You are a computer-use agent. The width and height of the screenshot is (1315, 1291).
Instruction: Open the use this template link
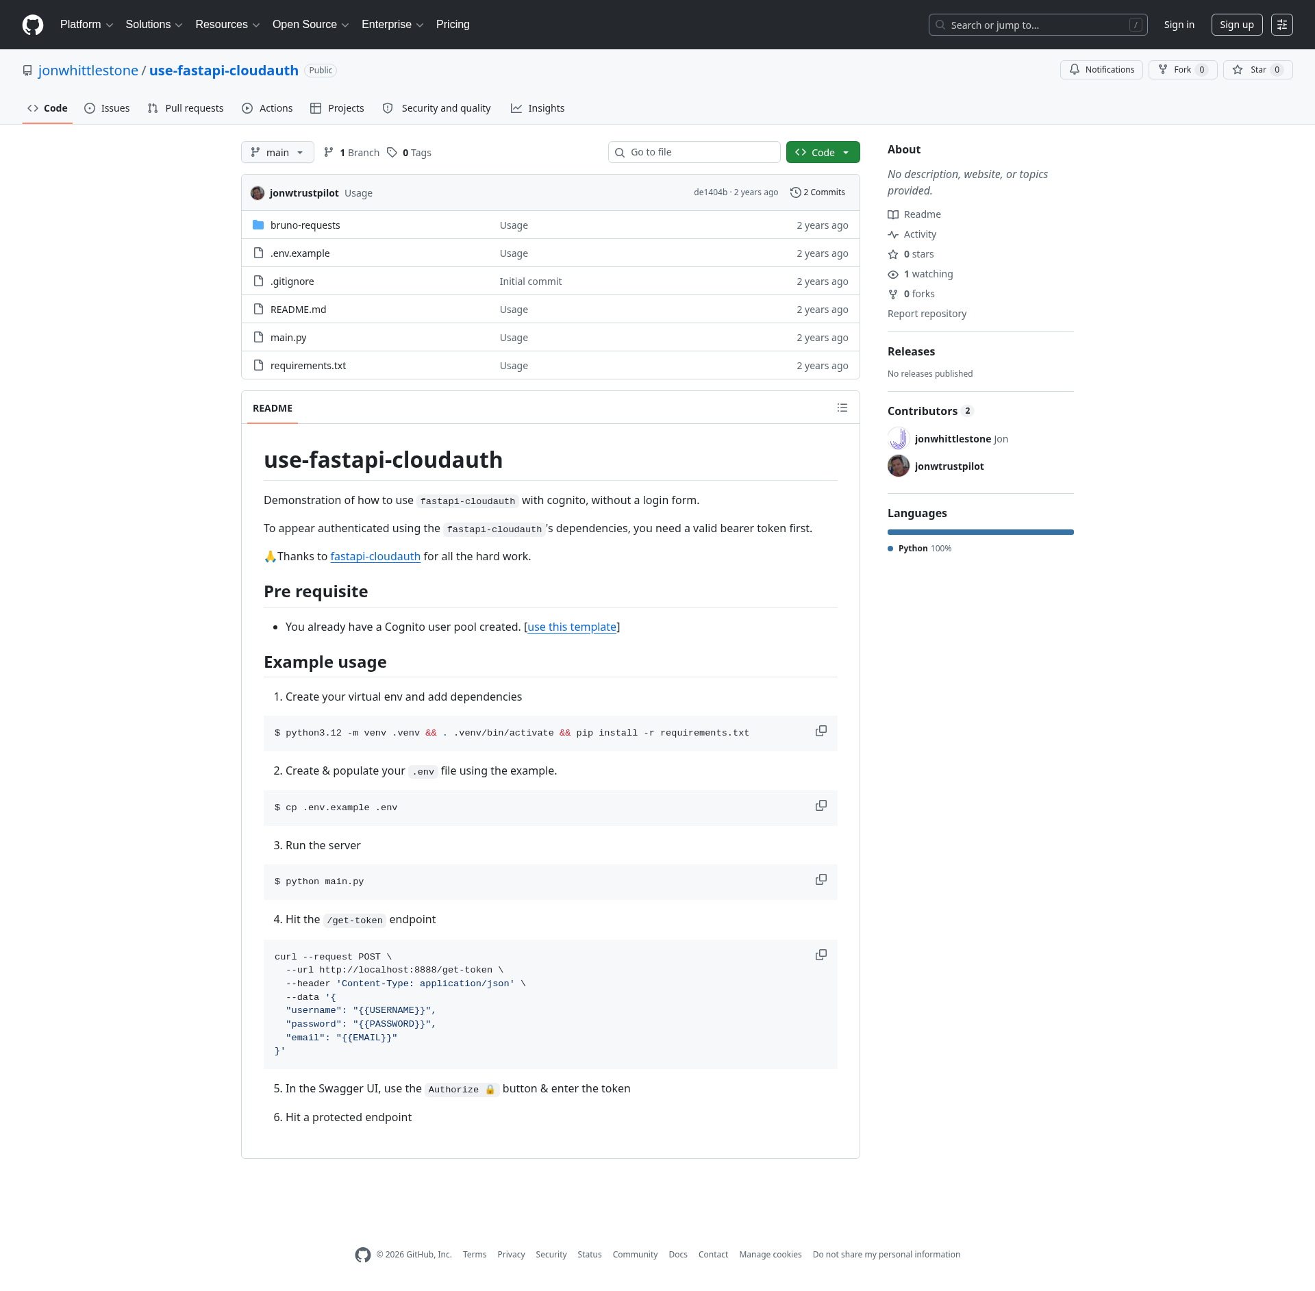(572, 627)
